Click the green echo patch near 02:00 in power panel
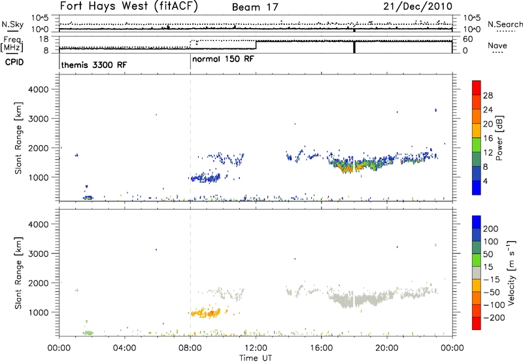Screen dimensions: 523x362 [x=88, y=198]
